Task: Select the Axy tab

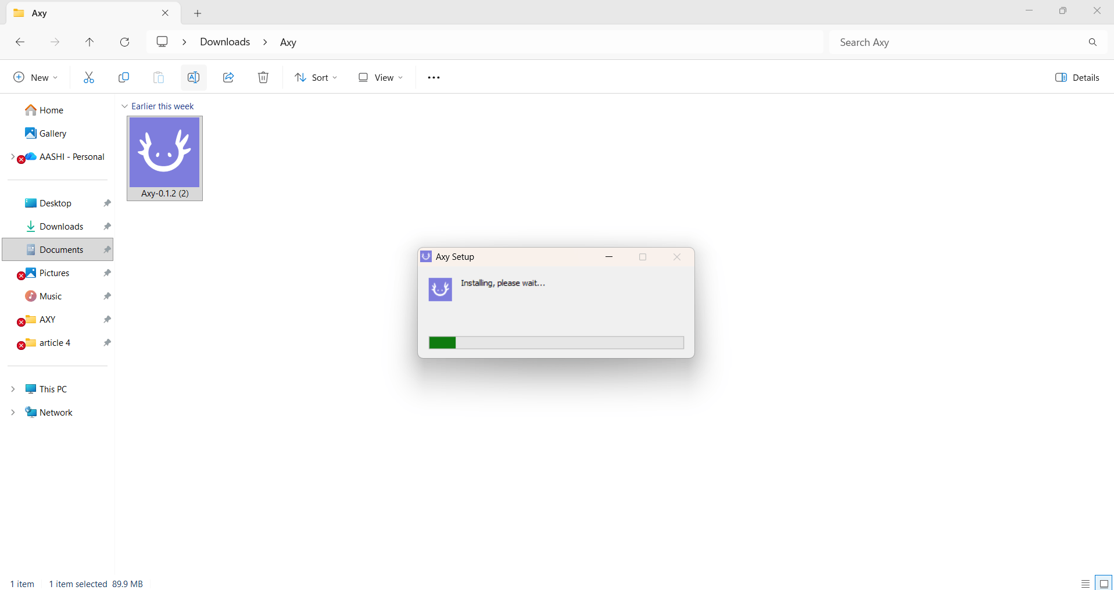Action: coord(93,13)
